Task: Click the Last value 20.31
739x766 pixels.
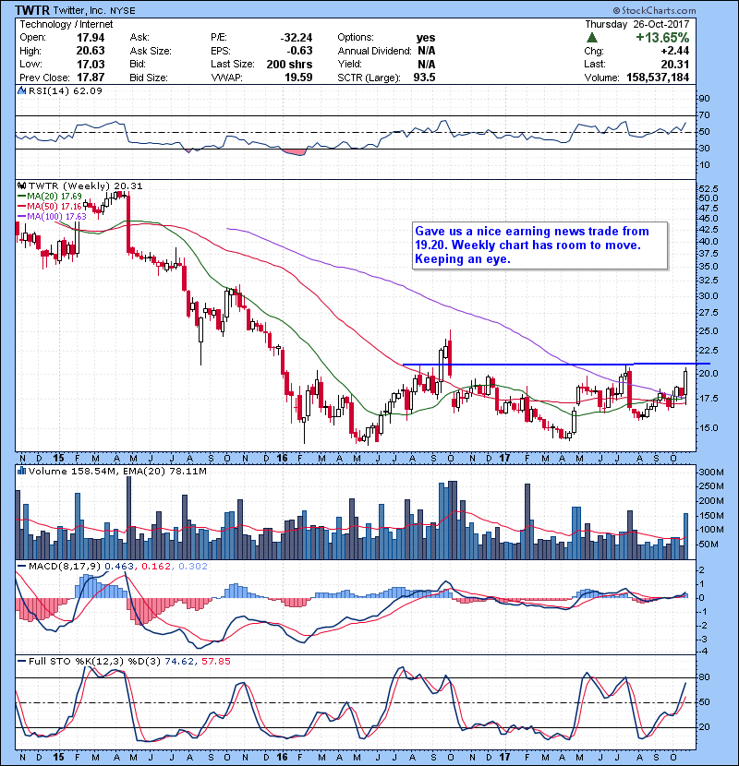Action: [x=675, y=64]
